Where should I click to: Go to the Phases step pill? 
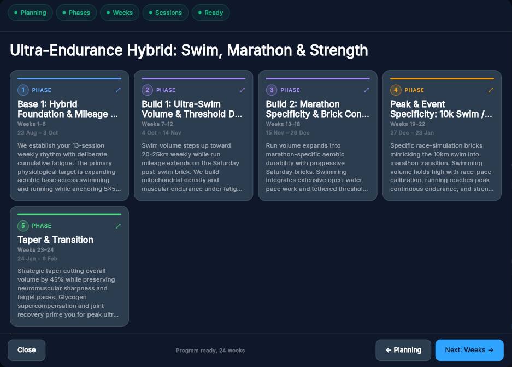pos(76,13)
